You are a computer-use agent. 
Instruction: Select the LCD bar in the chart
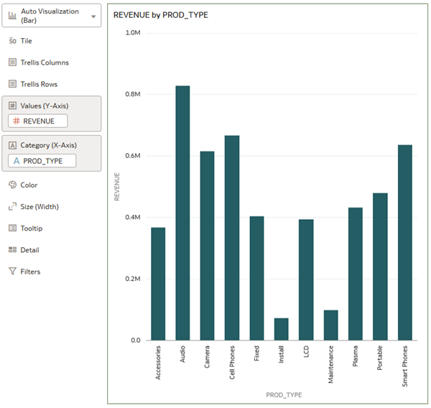[x=306, y=279]
